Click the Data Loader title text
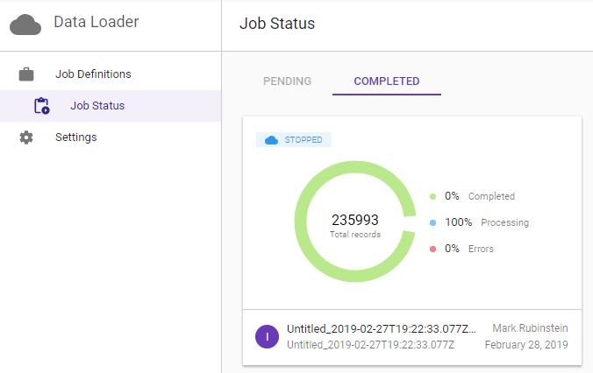593x373 pixels. (x=96, y=22)
